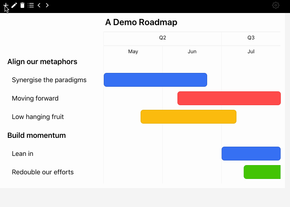Screen dimensions: 290x207
Task: Click the Align our metaphors heading
Action: (42, 62)
